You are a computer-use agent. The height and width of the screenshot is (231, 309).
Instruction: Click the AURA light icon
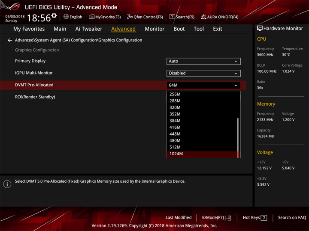[x=203, y=17]
